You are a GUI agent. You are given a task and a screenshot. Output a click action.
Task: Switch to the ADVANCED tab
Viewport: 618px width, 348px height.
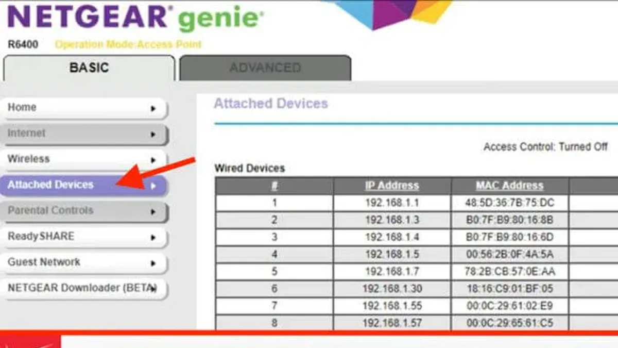[x=265, y=68]
